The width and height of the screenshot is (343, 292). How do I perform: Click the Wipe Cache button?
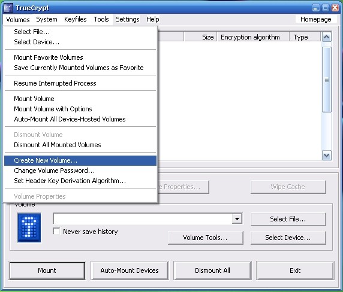[x=288, y=187]
